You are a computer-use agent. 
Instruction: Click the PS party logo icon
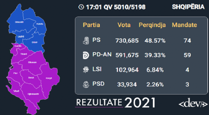tap(86, 41)
